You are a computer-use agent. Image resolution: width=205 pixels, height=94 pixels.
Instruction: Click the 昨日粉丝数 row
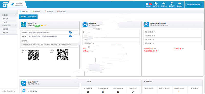172,39
